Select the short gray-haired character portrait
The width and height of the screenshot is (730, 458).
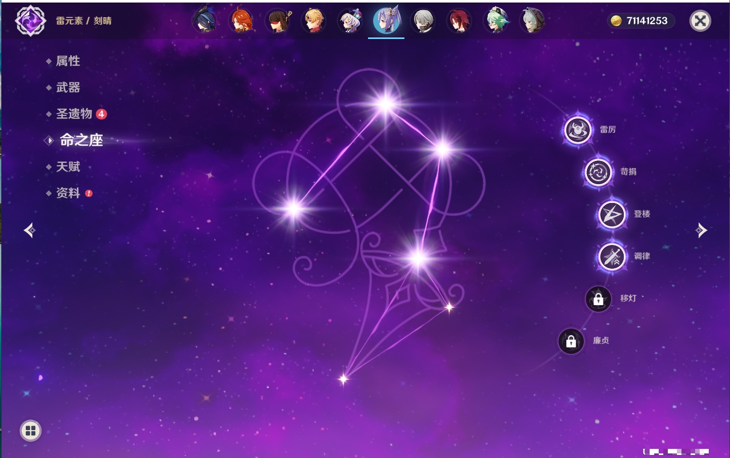pyautogui.click(x=423, y=21)
